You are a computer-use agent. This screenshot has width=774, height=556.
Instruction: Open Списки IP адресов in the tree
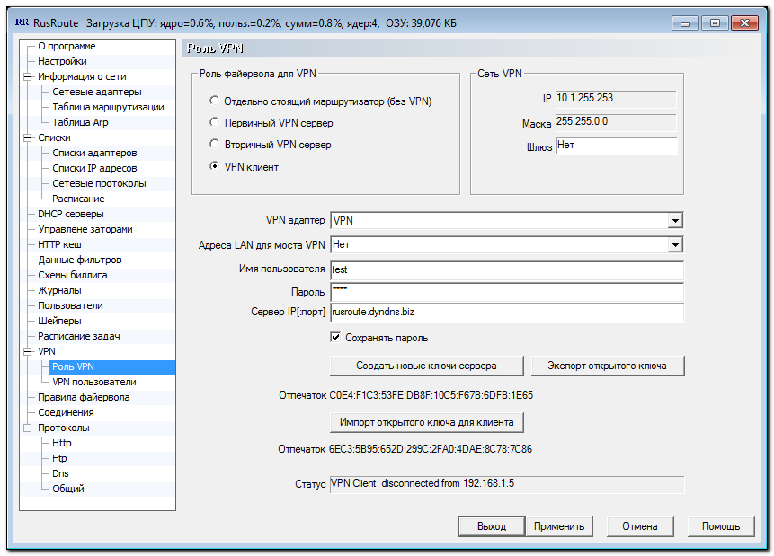pyautogui.click(x=94, y=168)
